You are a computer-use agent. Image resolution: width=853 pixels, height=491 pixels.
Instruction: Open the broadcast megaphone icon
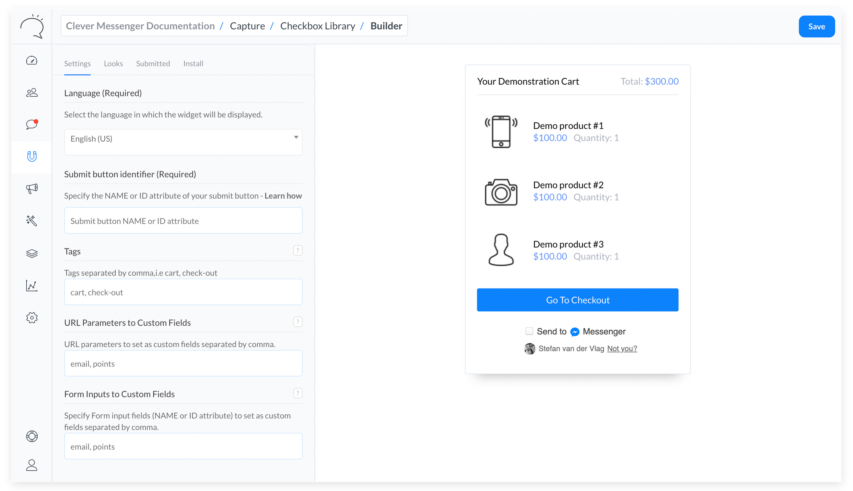(x=32, y=188)
